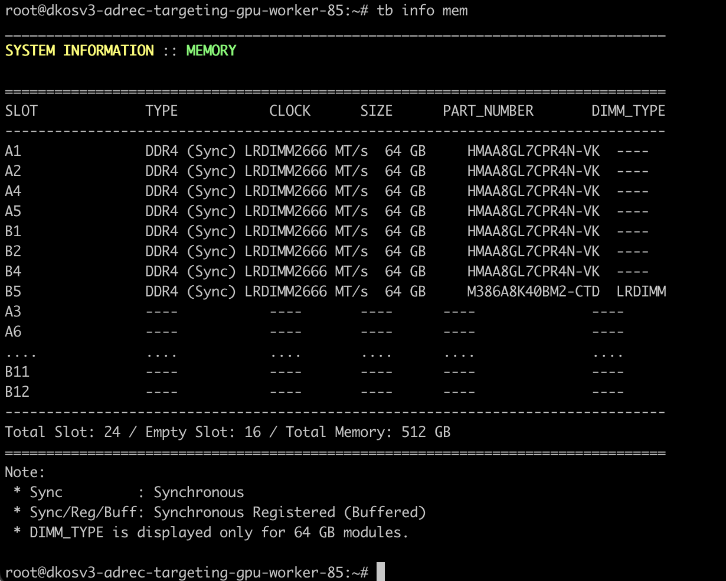This screenshot has width=726, height=581.
Task: Click the bottom prompt hostname text
Action: [x=196, y=573]
